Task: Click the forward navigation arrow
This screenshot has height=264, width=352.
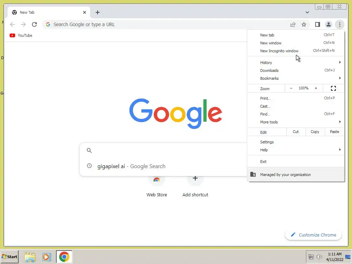Action: pos(23,24)
